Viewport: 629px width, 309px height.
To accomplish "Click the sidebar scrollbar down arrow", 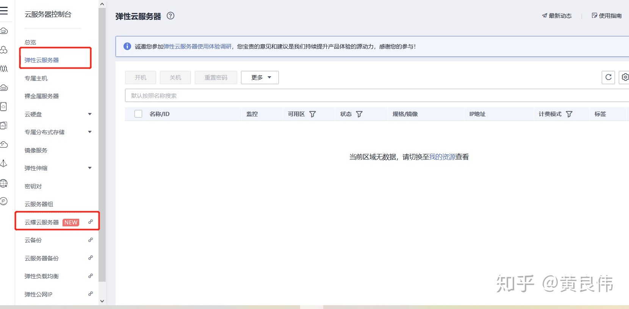I will pos(102,301).
